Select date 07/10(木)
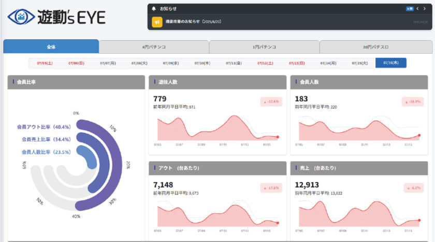 pos(202,63)
